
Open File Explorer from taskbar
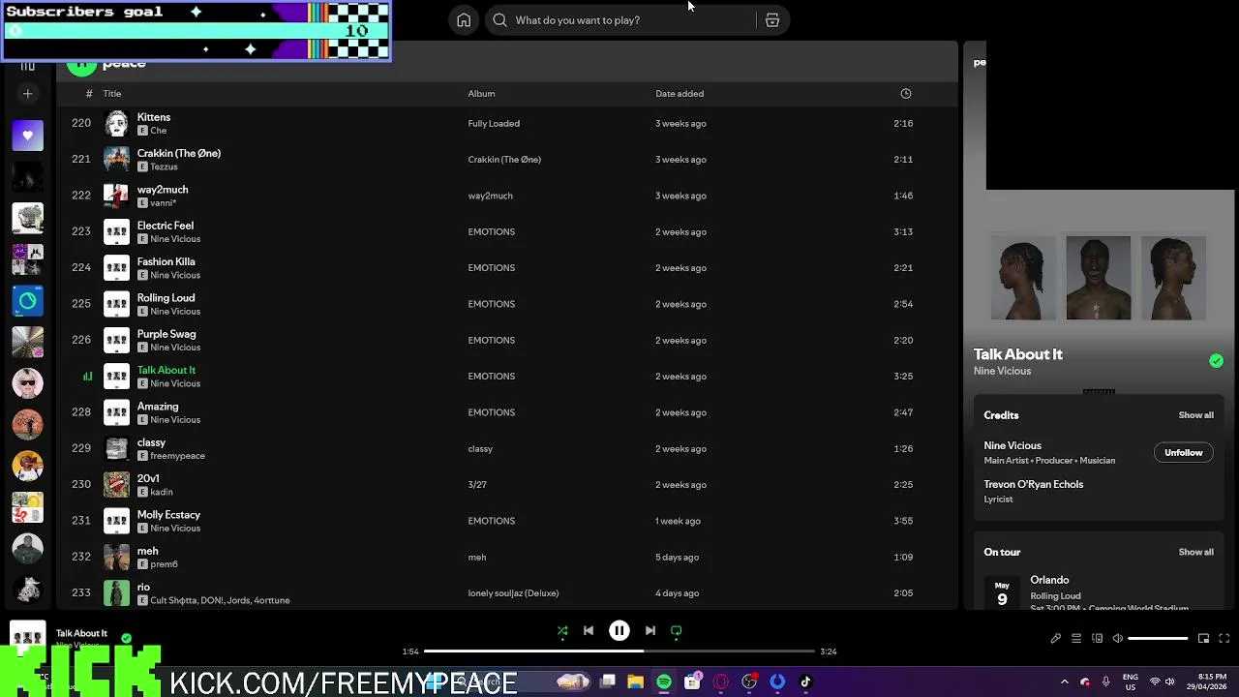635,682
